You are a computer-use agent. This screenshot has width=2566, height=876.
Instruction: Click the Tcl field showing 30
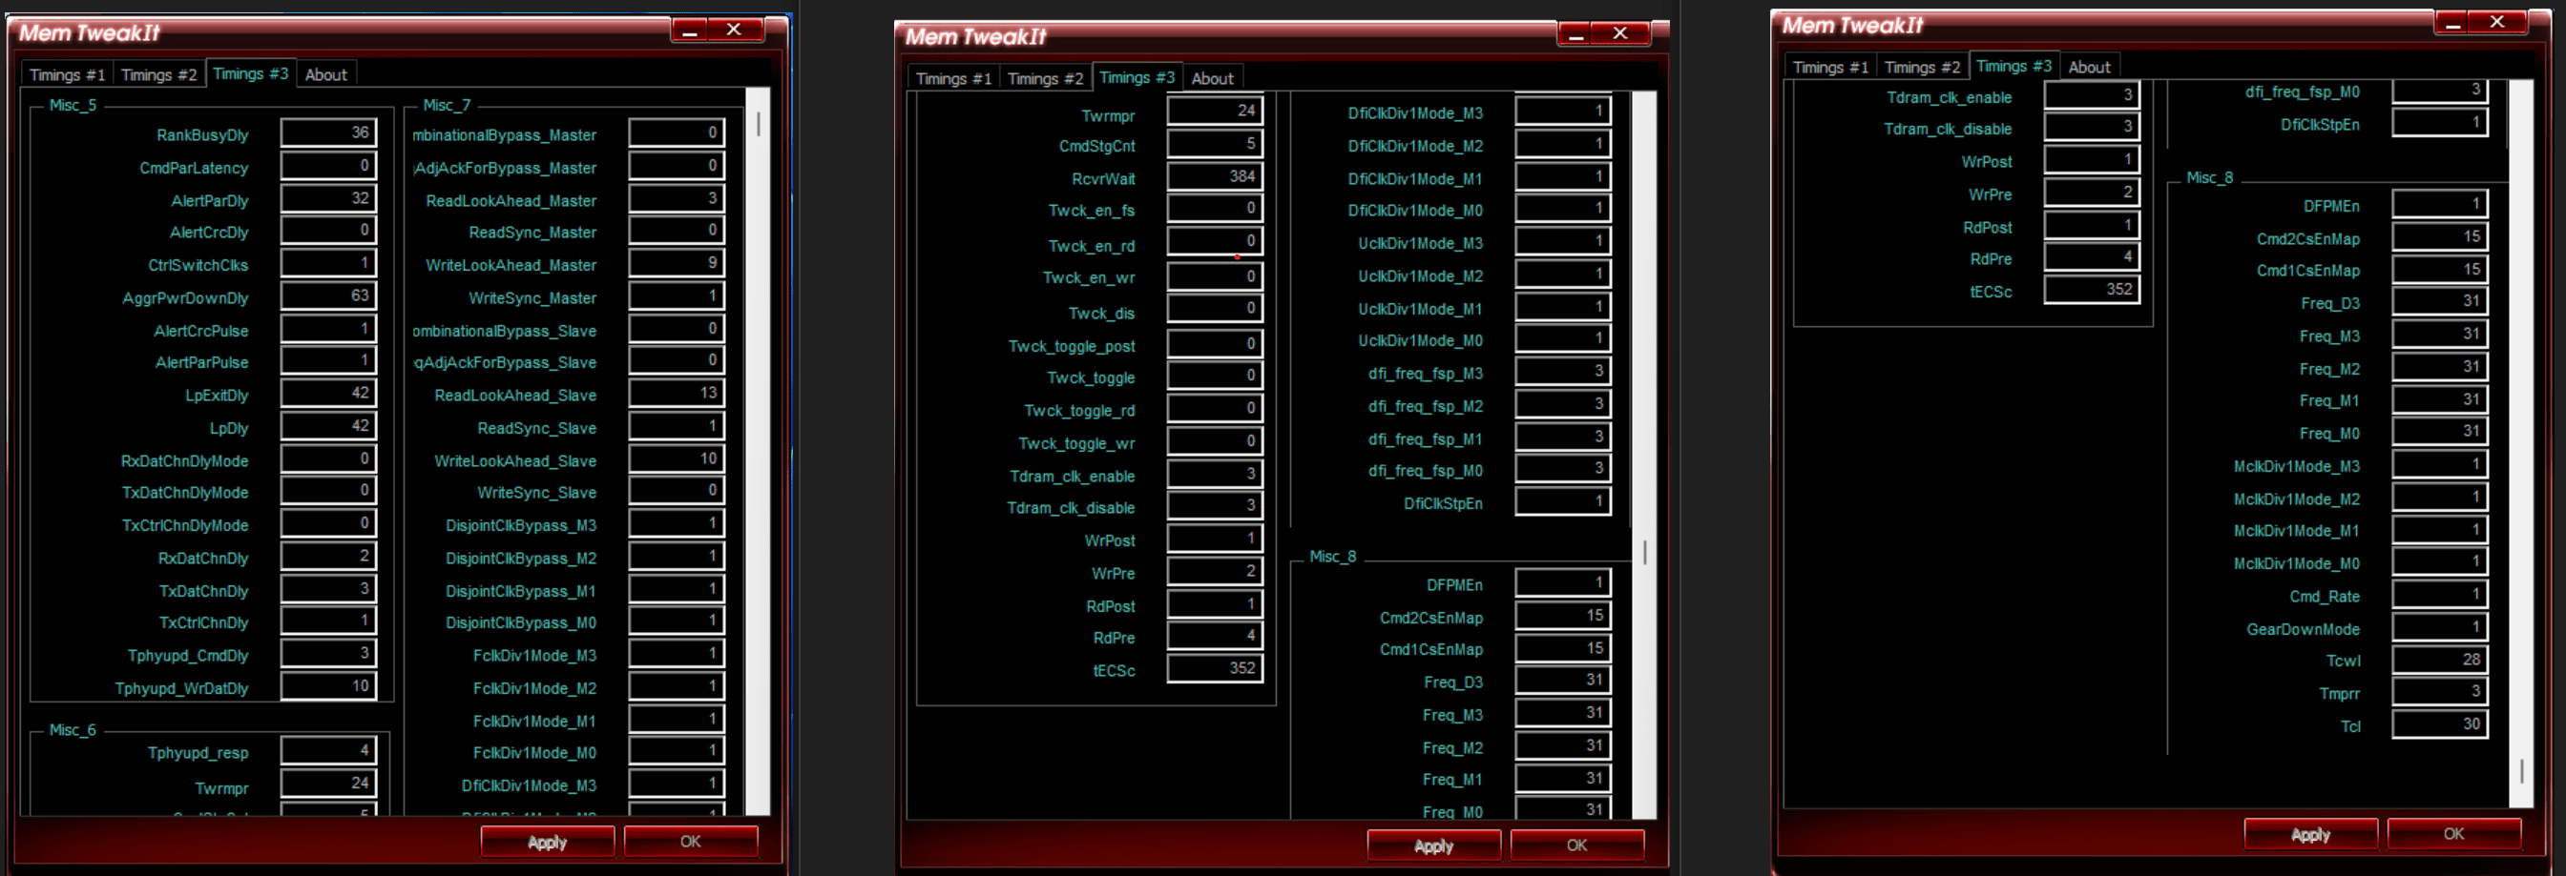2440,724
